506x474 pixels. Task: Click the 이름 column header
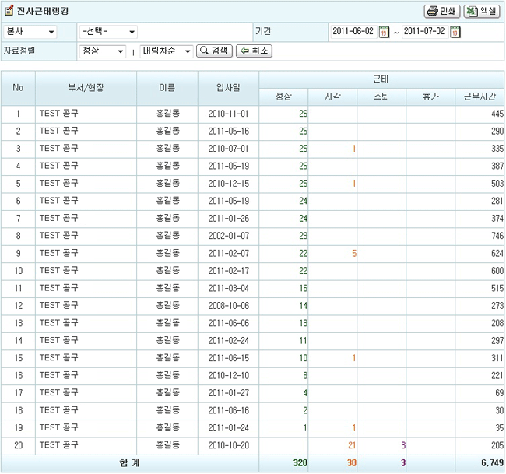coord(167,88)
